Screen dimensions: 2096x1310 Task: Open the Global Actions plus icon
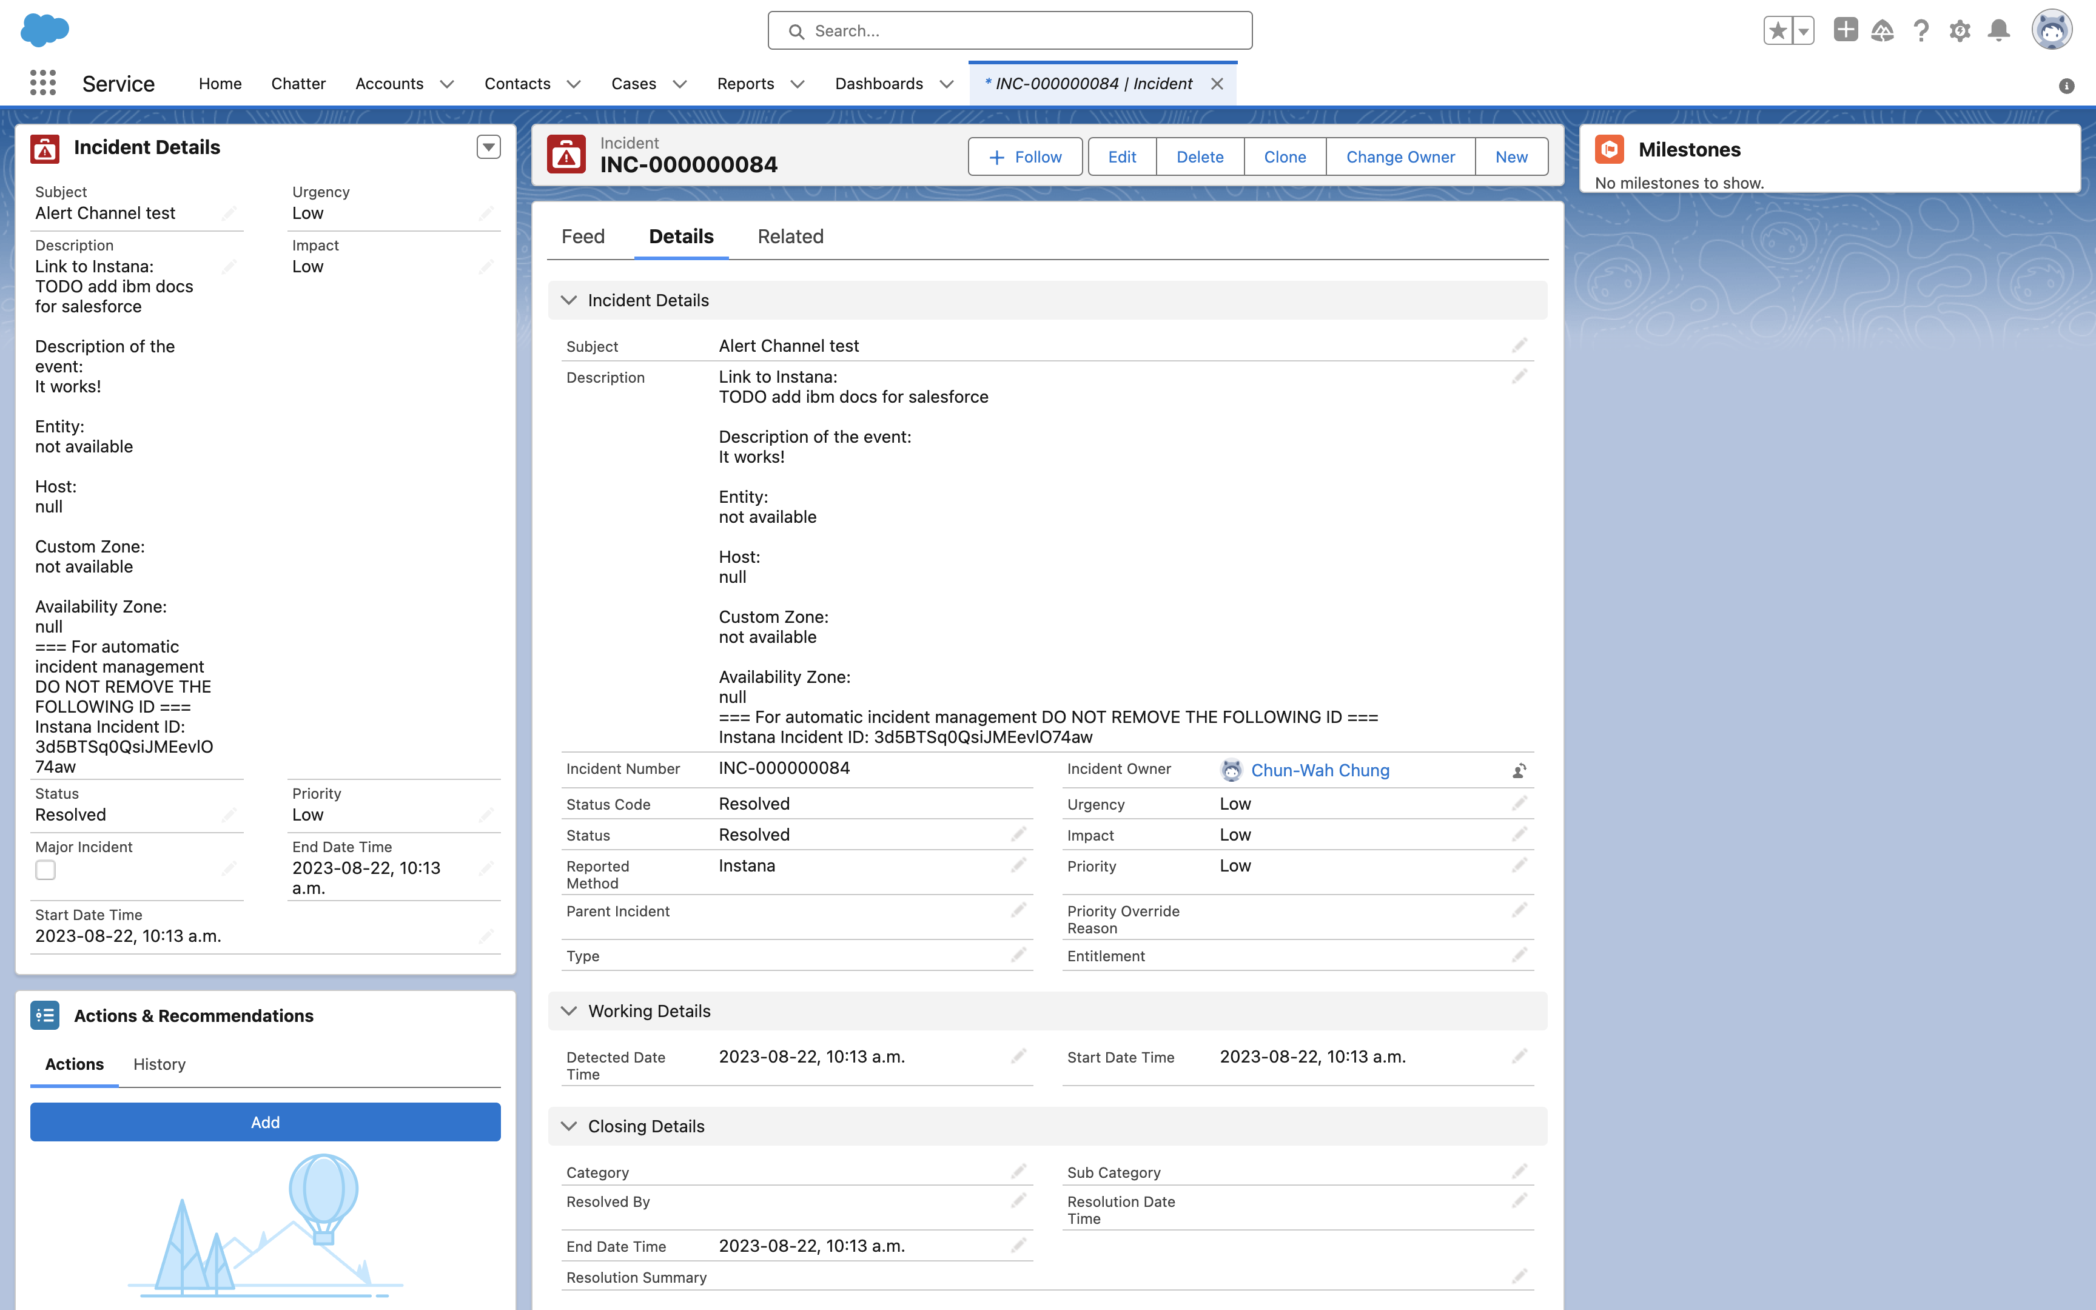pos(1845,30)
